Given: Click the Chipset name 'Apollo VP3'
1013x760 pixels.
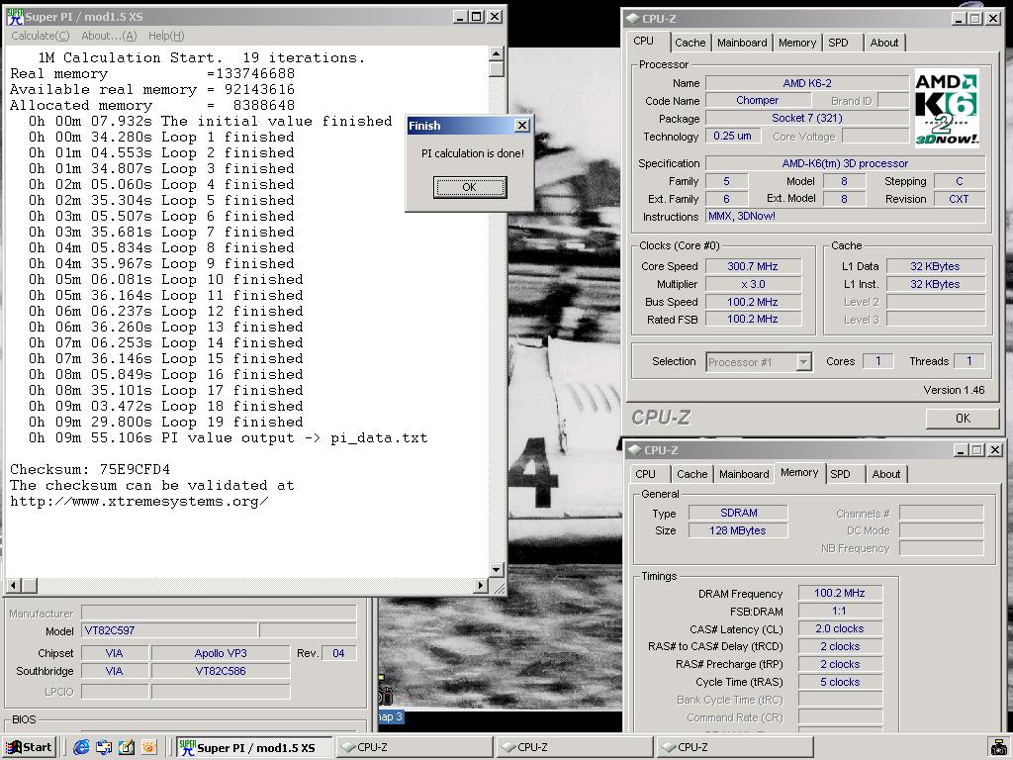Looking at the screenshot, I should (221, 653).
